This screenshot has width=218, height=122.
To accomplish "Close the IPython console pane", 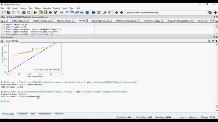I will pyautogui.click(x=217, y=37).
